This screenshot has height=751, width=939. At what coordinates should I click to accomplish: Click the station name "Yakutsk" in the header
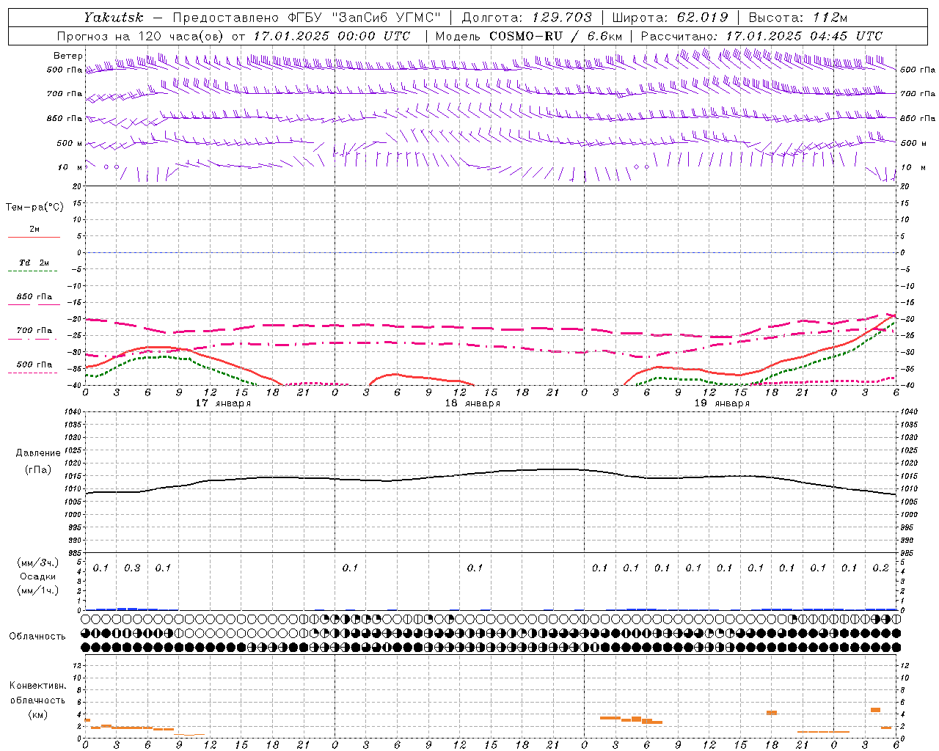pyautogui.click(x=113, y=18)
